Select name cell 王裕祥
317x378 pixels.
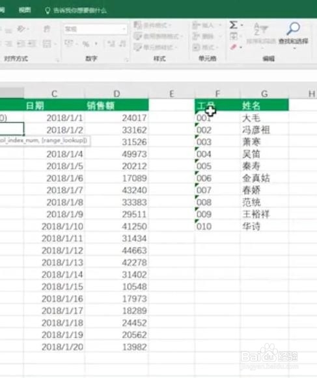[264, 214]
